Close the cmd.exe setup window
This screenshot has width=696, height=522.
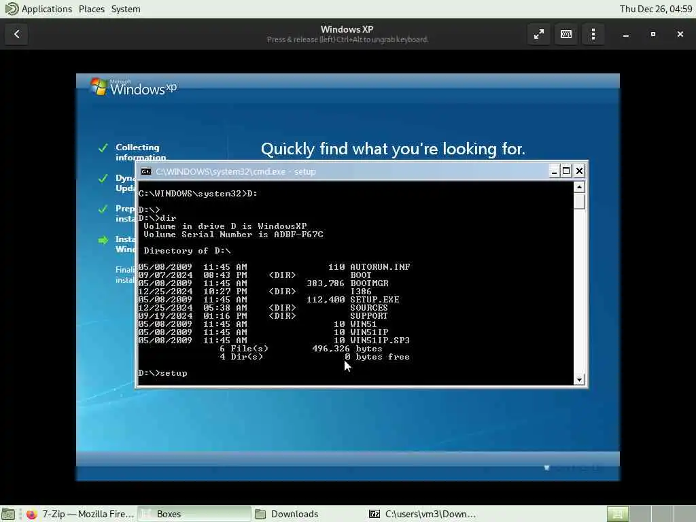579,171
